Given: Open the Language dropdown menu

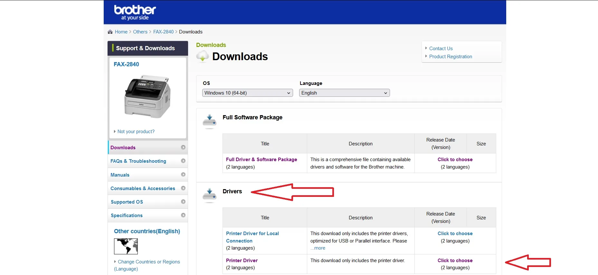Looking at the screenshot, I should pyautogui.click(x=344, y=93).
